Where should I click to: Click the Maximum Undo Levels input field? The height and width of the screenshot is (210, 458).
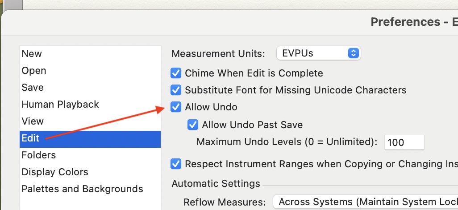[404, 143]
